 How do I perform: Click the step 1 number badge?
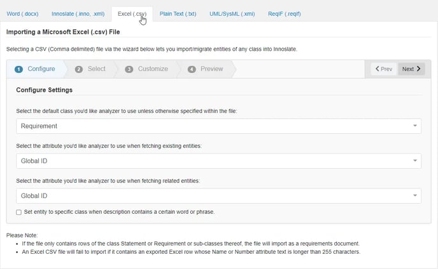click(x=18, y=69)
